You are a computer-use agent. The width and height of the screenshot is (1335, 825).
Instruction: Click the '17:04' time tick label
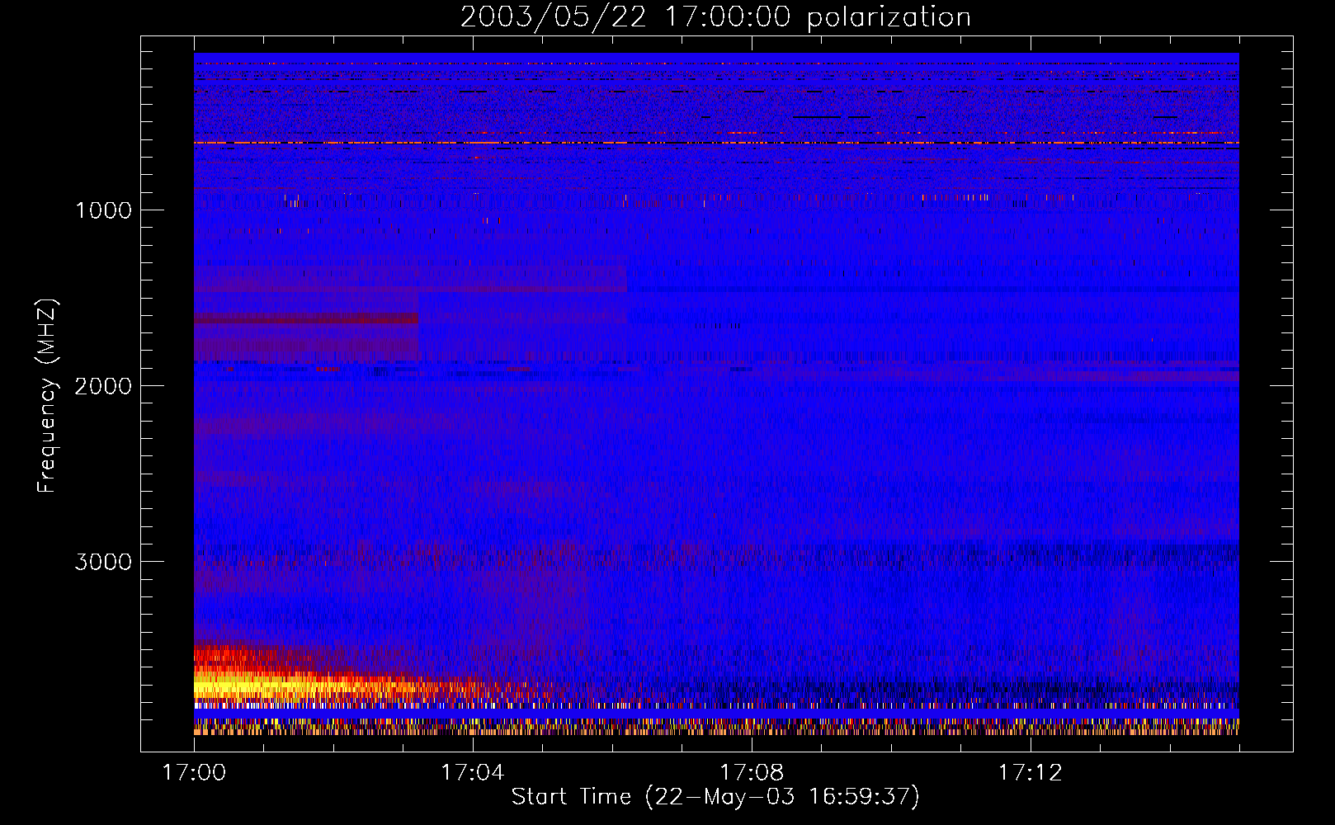(x=472, y=773)
